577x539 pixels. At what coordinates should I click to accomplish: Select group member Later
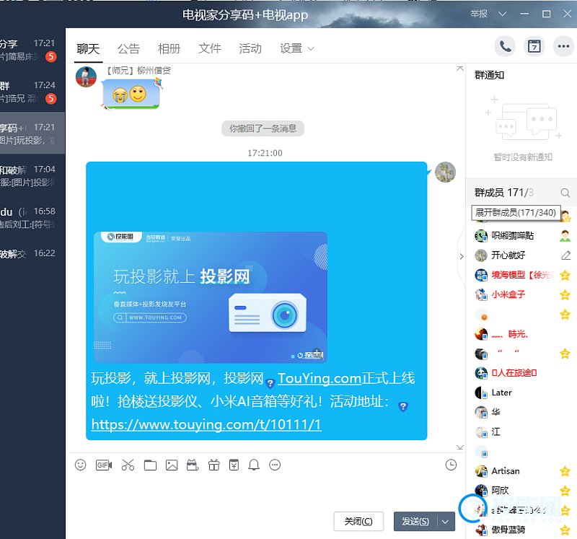[501, 393]
